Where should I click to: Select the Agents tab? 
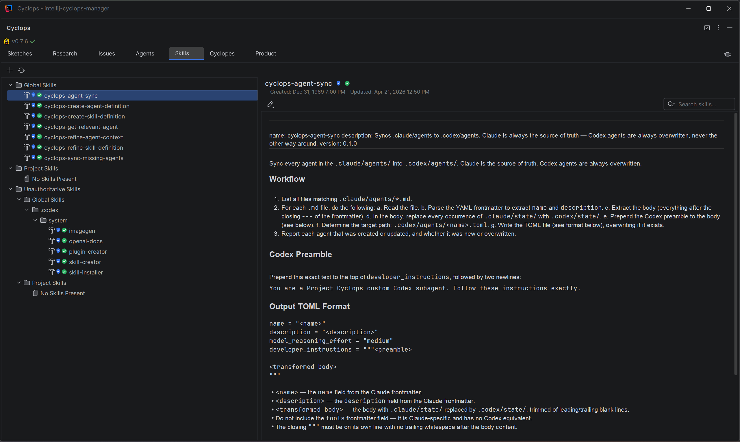point(145,54)
